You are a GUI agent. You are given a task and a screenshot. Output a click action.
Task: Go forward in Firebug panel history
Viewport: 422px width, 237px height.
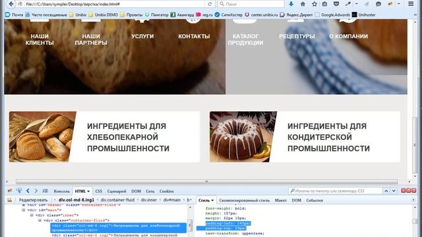tap(36, 191)
